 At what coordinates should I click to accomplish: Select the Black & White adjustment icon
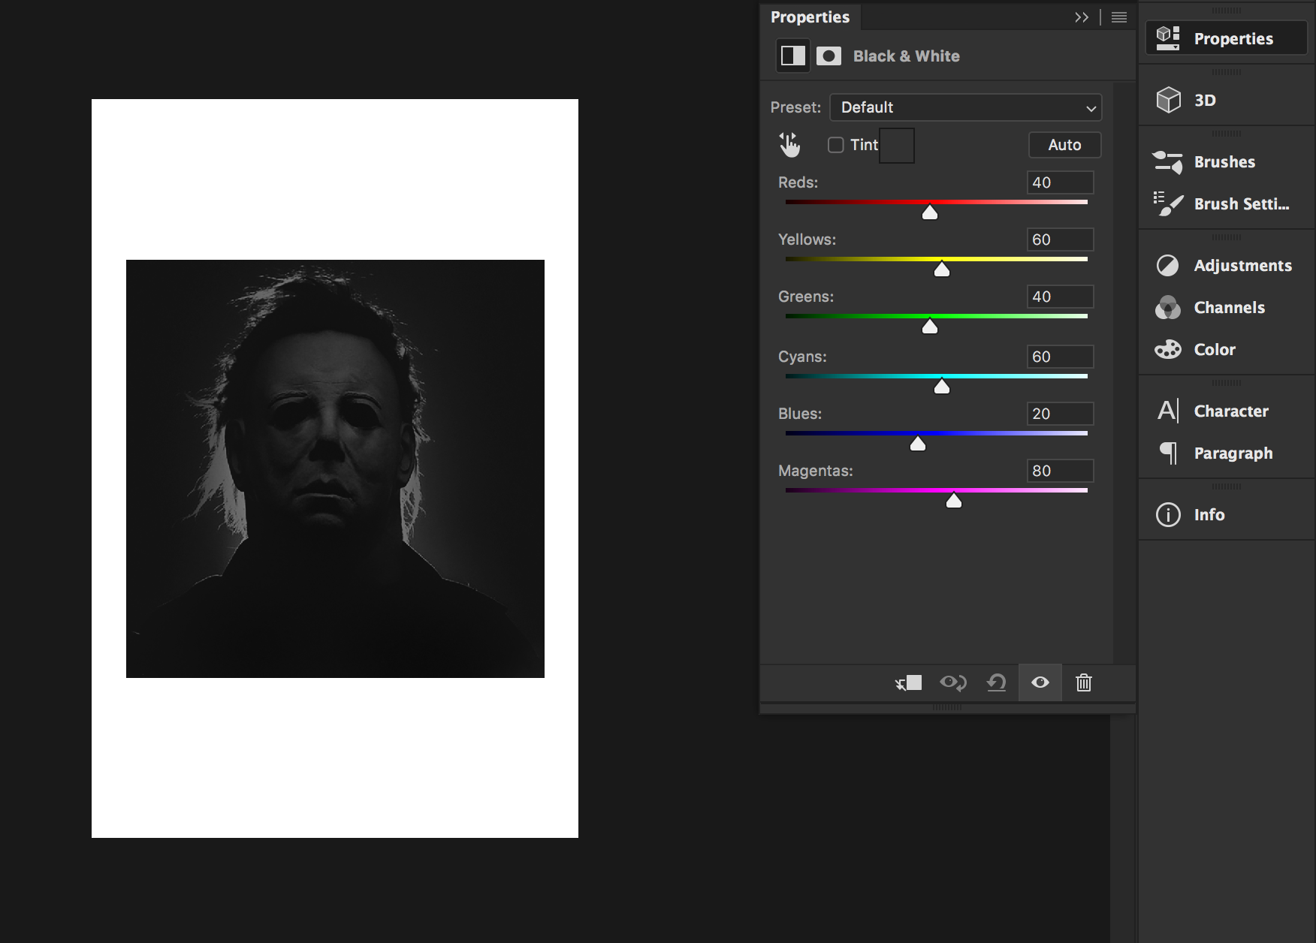[x=793, y=56]
